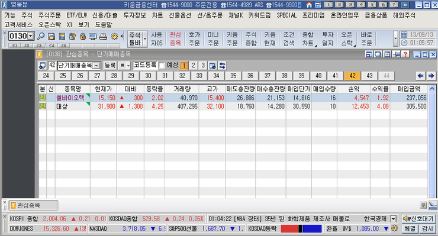
Task: Open the 0130 screen number dropdown
Action: point(31,36)
